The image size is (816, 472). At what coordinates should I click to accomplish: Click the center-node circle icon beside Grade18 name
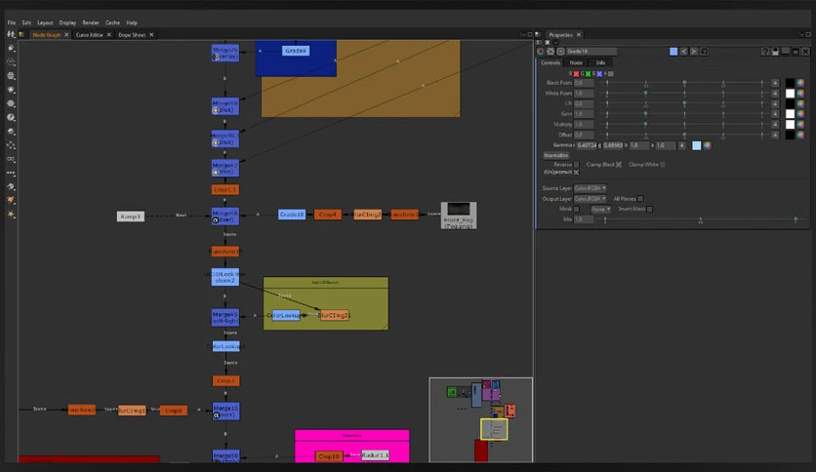coord(560,52)
